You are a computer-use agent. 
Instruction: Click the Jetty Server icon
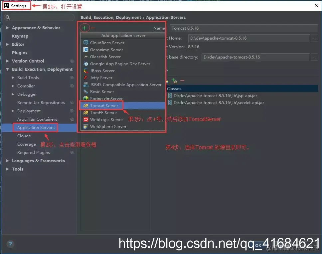(x=85, y=77)
